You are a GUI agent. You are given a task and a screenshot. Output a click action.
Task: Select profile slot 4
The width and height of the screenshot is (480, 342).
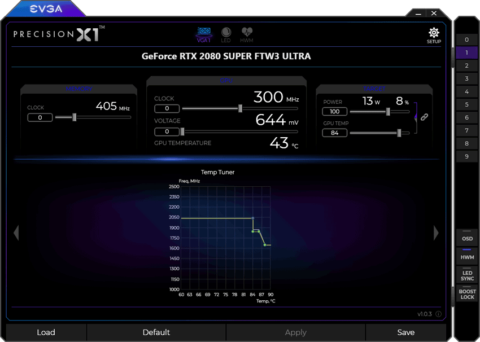click(466, 91)
